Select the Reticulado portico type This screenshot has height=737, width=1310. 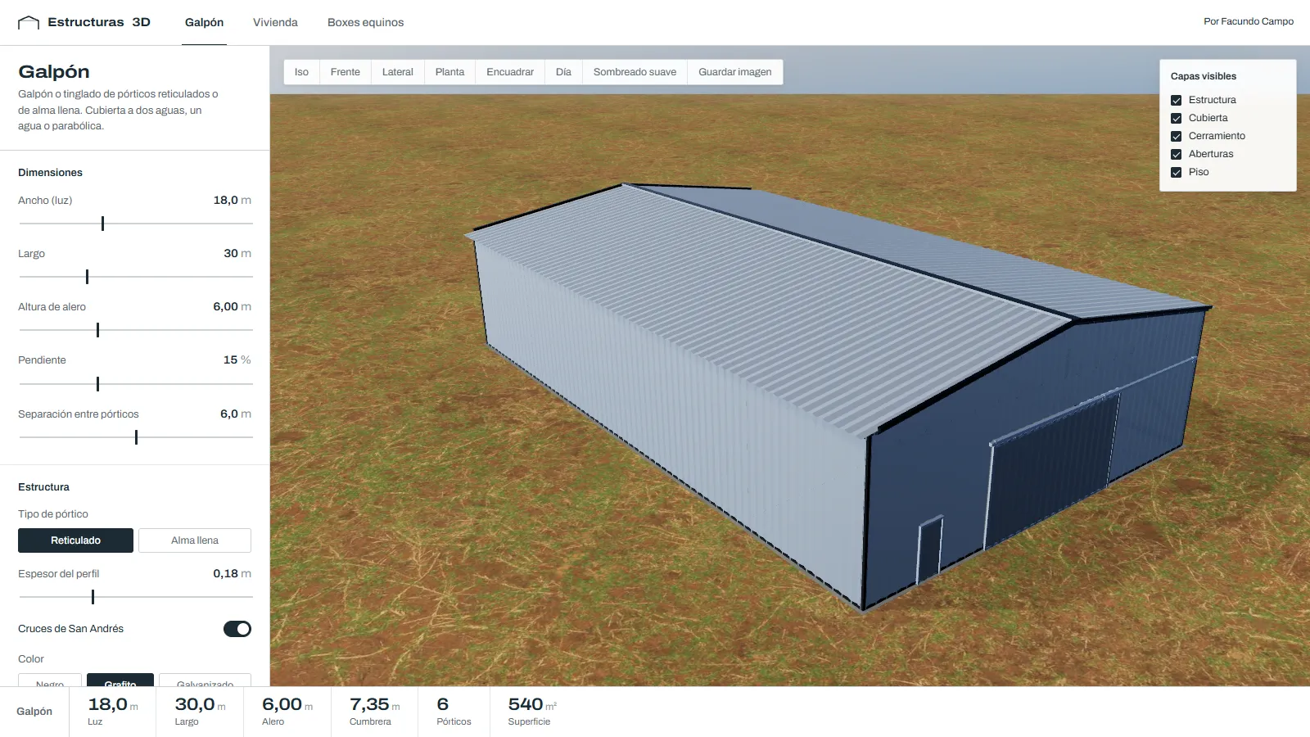75,540
